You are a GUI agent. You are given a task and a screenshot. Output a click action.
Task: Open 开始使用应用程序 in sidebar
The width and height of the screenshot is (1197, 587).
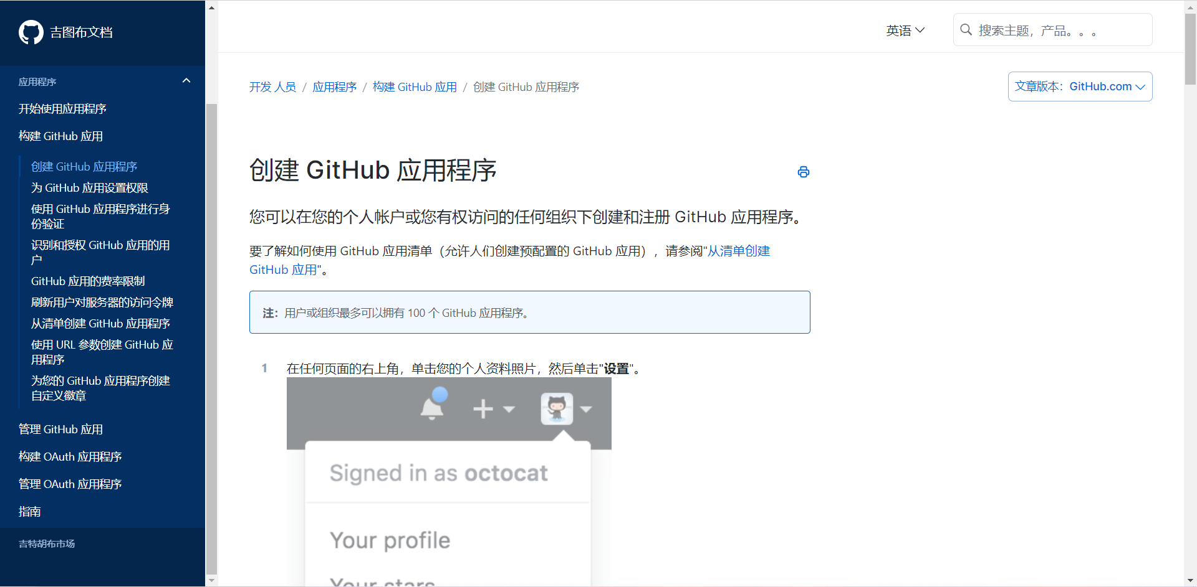pos(62,109)
